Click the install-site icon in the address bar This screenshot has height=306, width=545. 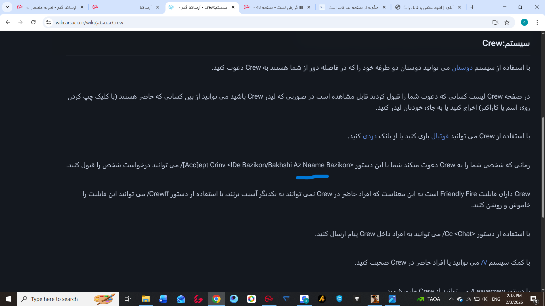(x=496, y=22)
